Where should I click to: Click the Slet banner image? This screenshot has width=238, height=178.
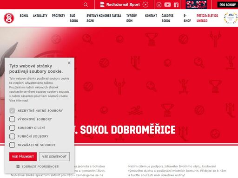pos(196,5)
